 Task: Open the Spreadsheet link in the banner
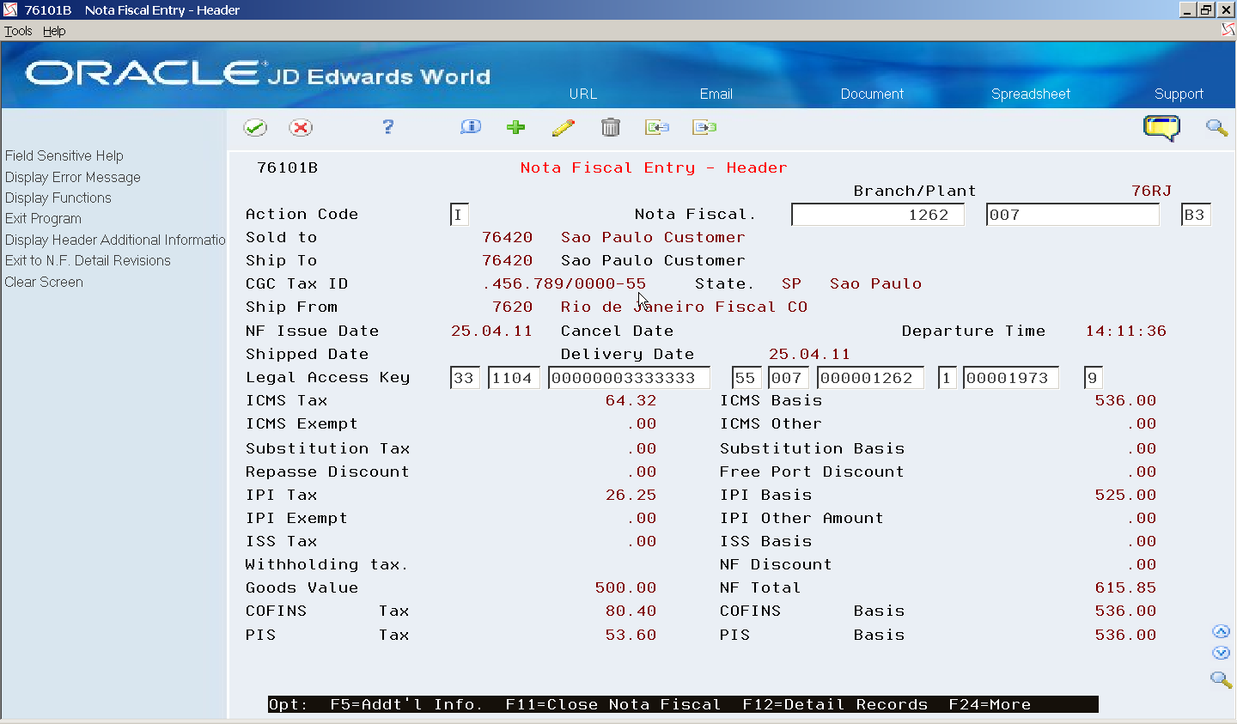point(1031,94)
